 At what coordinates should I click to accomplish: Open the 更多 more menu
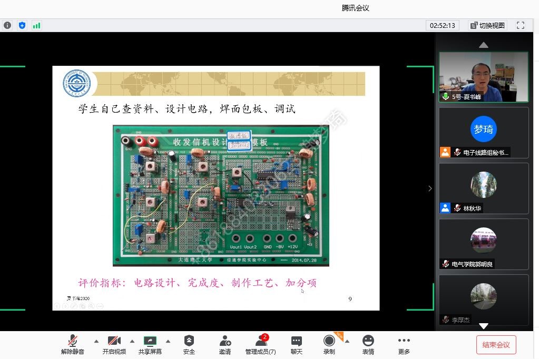(x=404, y=344)
